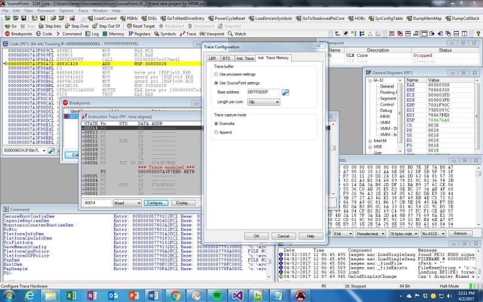Viewport: 483px width, 302px height.
Task: Click OK in Trace Configuration dialog
Action: [256, 236]
